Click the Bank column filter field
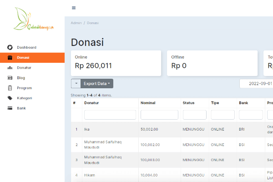 pos(251,115)
